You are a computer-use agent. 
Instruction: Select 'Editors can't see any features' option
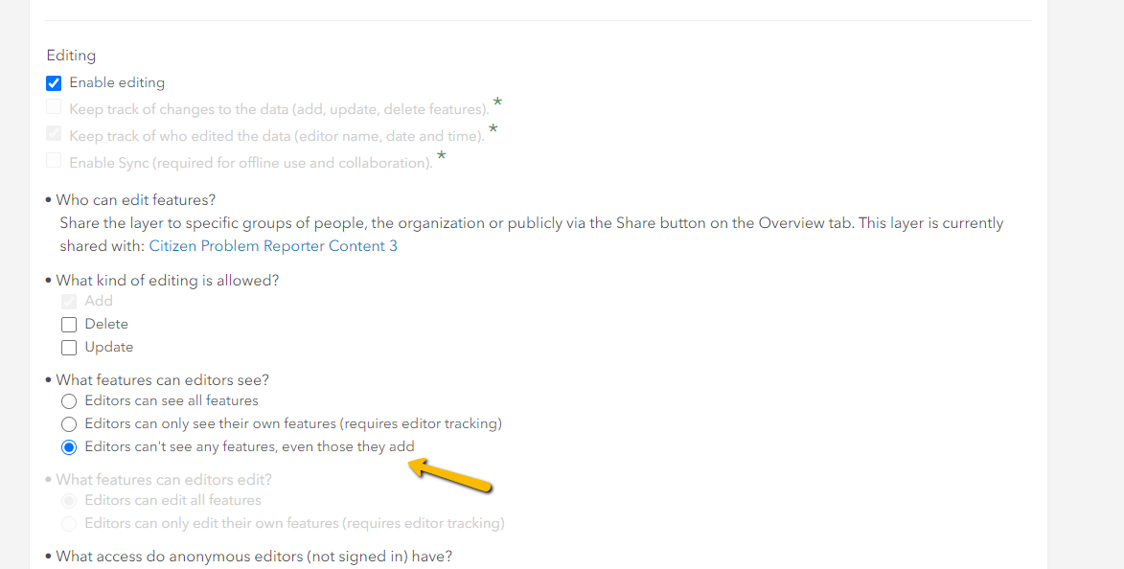pos(68,447)
